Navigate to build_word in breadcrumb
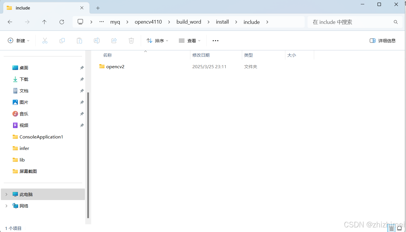The image size is (406, 232). (x=189, y=22)
